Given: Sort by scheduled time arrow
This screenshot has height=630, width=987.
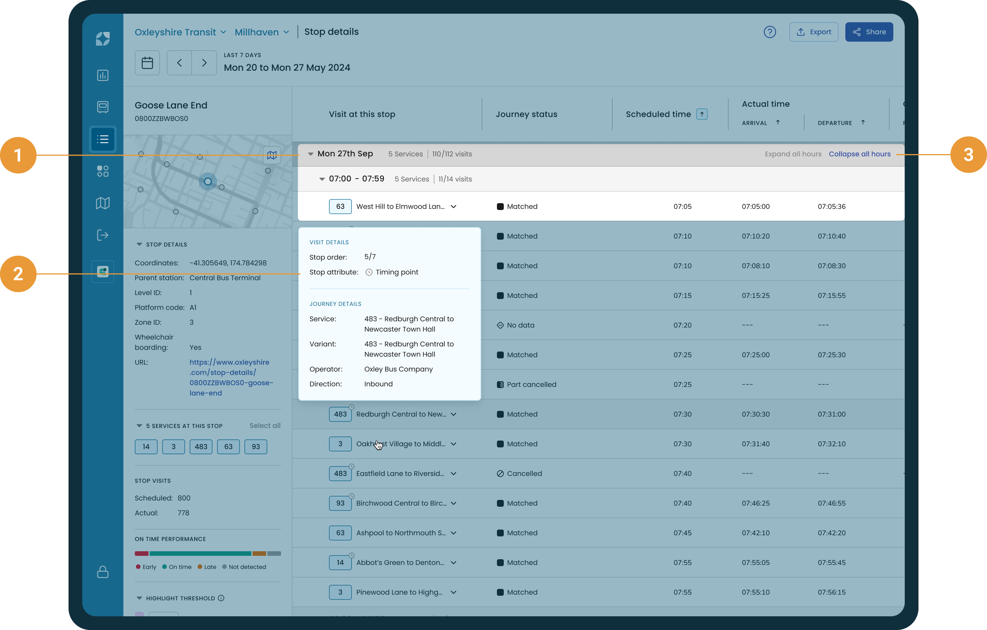Looking at the screenshot, I should [702, 114].
